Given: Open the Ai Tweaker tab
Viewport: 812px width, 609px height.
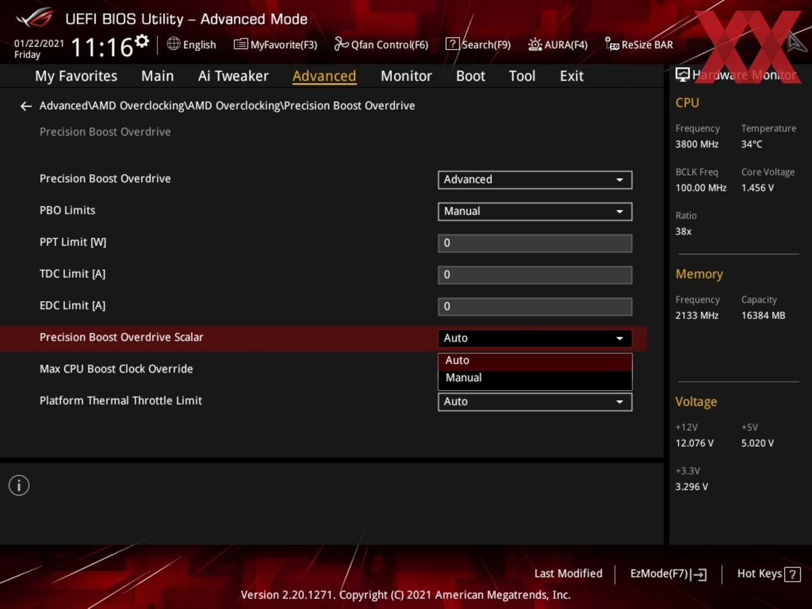Looking at the screenshot, I should [233, 76].
